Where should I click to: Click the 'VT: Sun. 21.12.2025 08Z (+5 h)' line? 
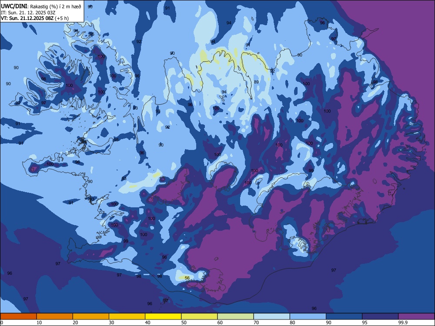[x=35, y=18]
